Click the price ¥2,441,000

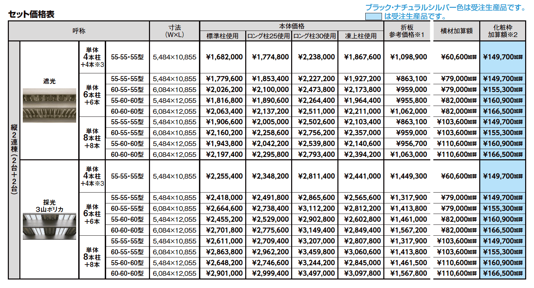(363, 176)
